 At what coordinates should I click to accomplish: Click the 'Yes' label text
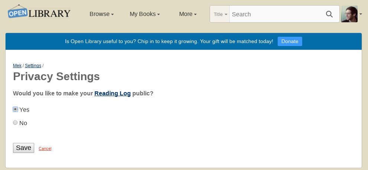coord(25,110)
